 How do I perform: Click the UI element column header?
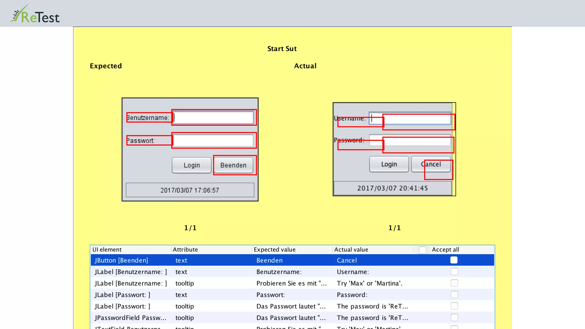click(x=107, y=250)
